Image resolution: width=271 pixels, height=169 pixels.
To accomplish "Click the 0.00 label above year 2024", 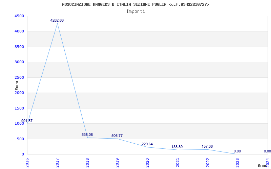I will click(x=267, y=151).
